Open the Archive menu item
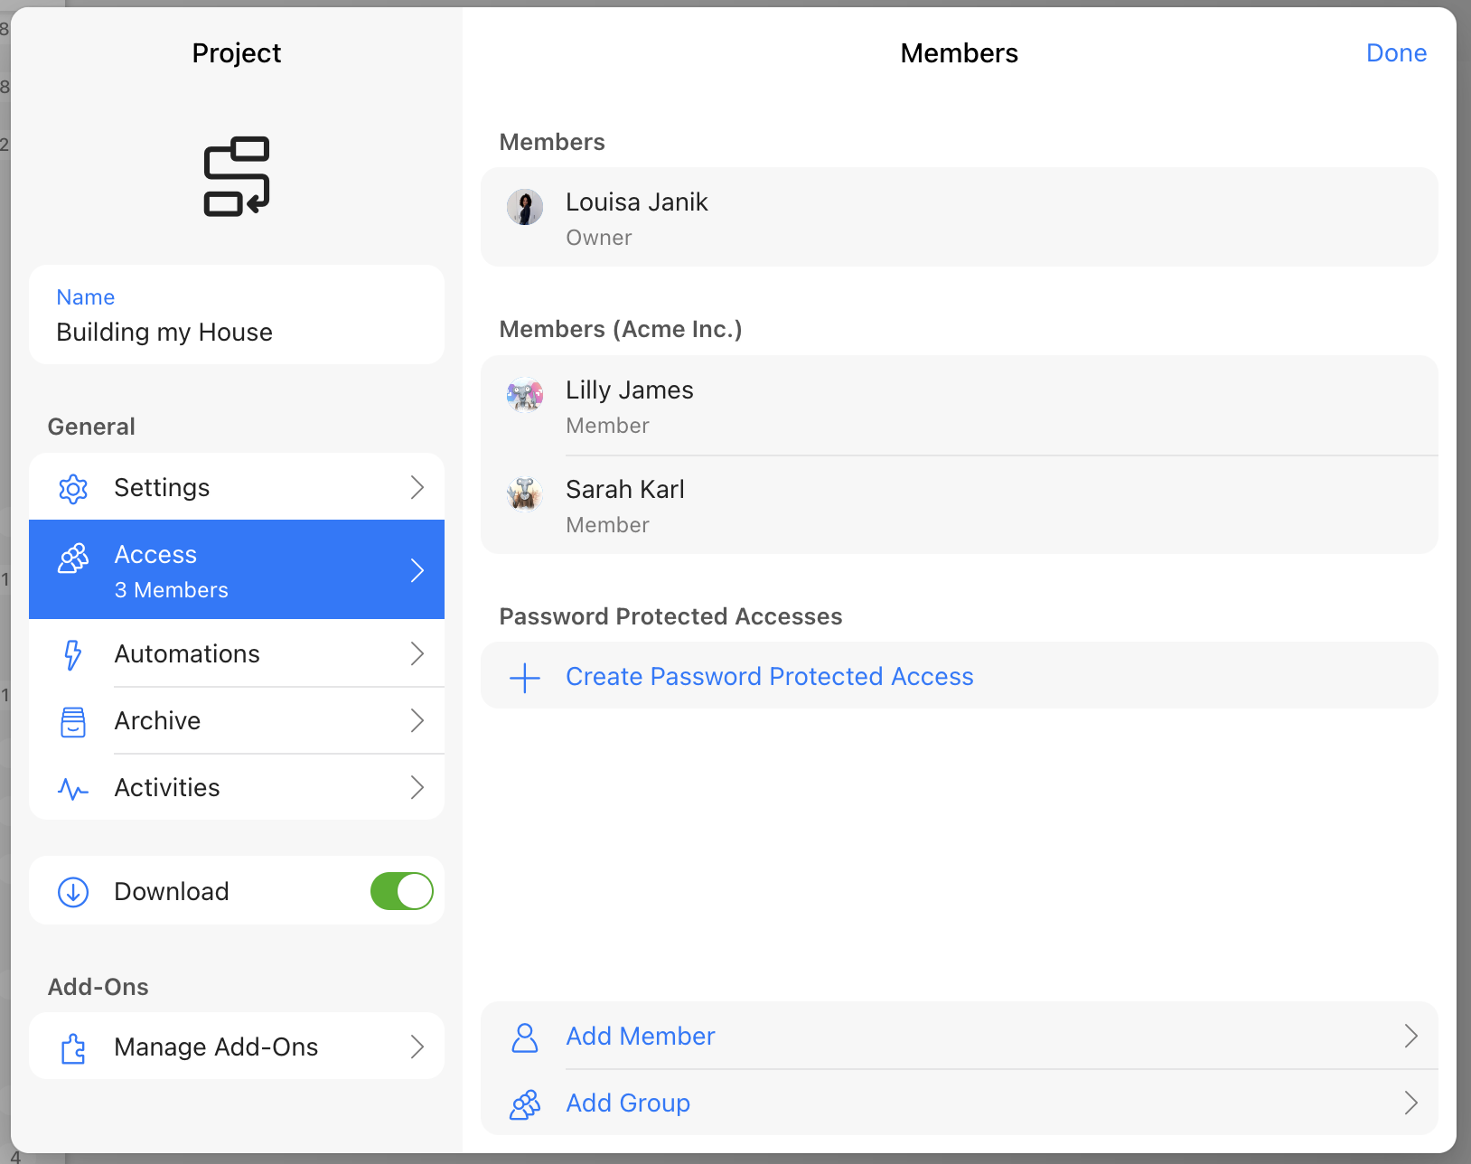Image resolution: width=1471 pixels, height=1164 pixels. tap(237, 720)
